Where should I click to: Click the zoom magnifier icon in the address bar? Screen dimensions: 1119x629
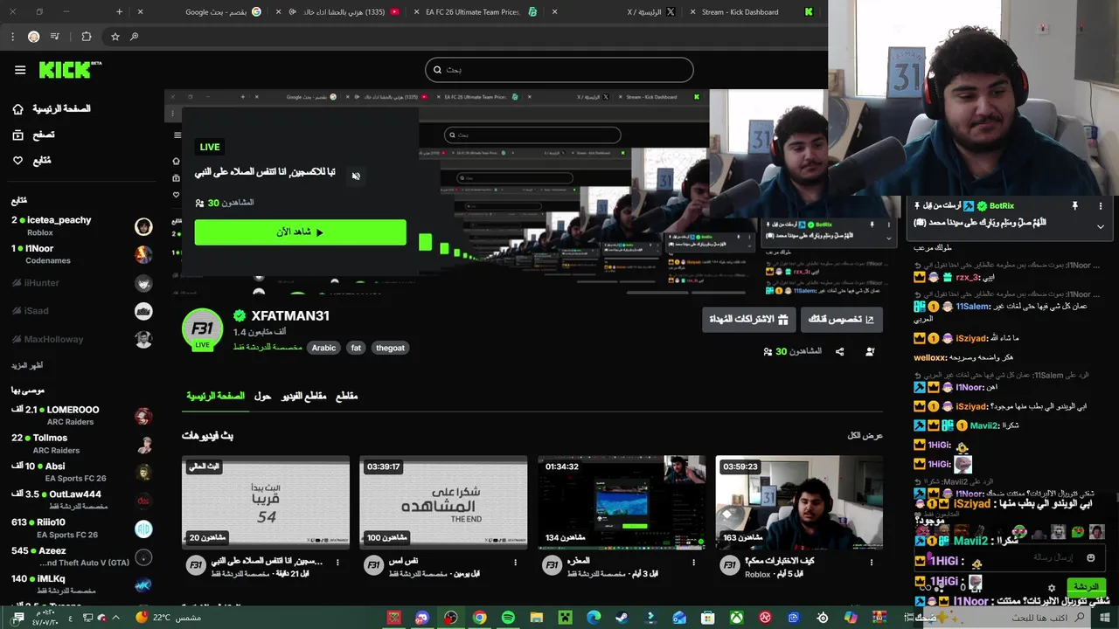click(x=134, y=37)
